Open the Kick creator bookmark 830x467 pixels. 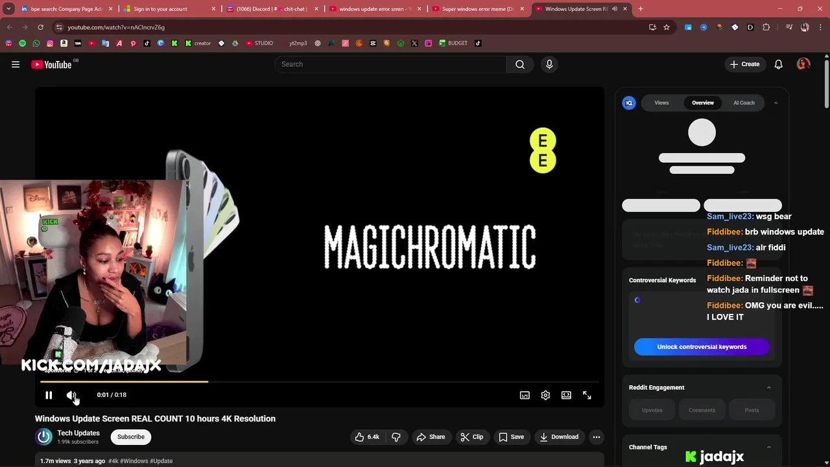tap(198, 43)
